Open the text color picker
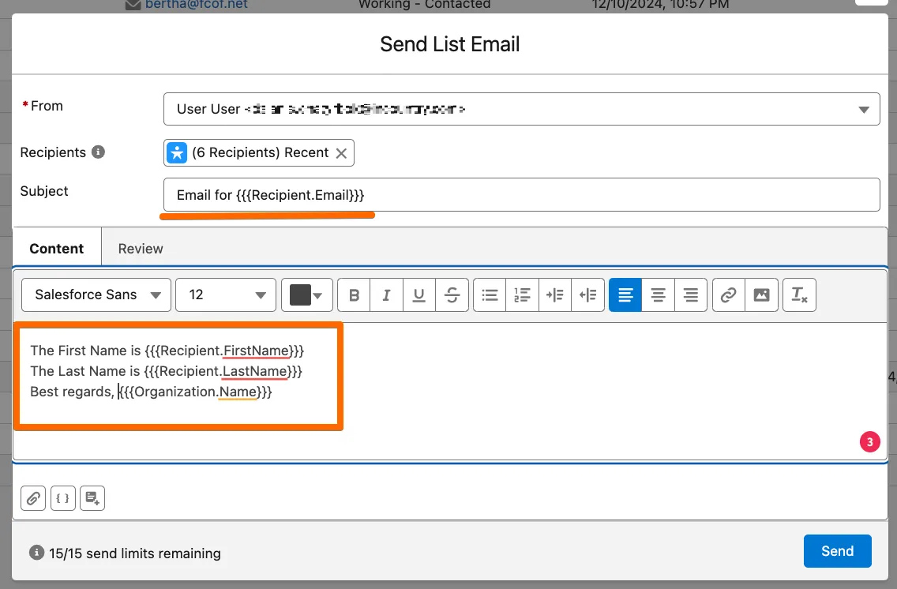The height and width of the screenshot is (589, 897). click(x=306, y=295)
